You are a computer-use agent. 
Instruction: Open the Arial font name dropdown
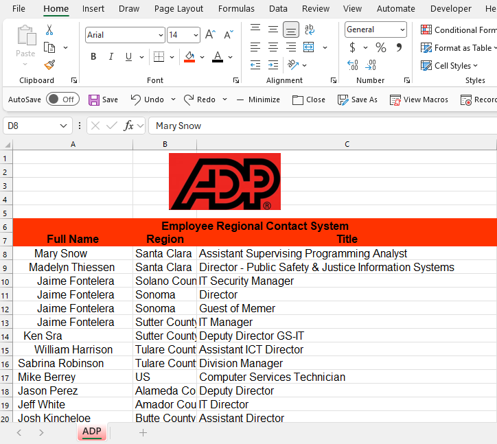(161, 35)
